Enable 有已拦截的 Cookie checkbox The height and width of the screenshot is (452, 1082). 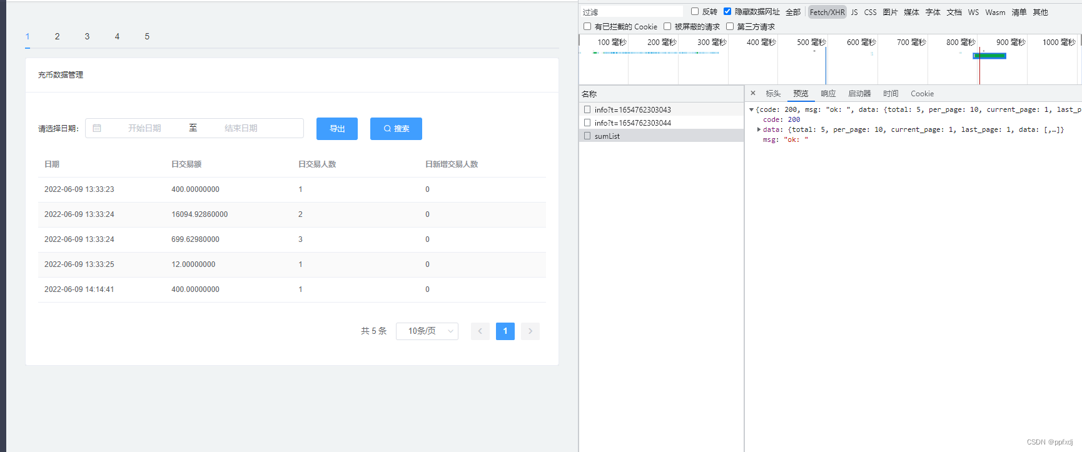pos(587,26)
